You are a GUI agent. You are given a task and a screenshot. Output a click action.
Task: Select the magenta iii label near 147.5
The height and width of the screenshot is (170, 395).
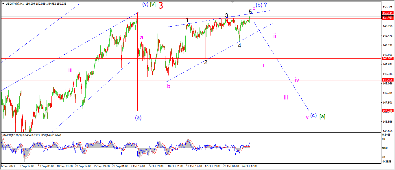(286, 97)
